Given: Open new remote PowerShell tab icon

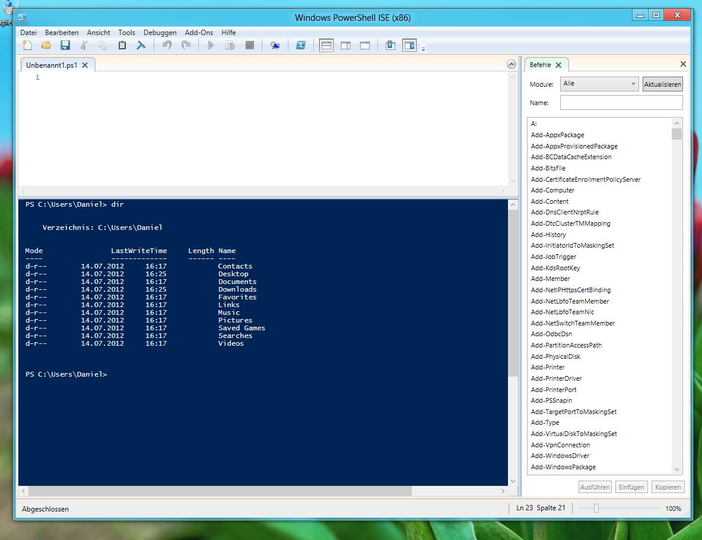Looking at the screenshot, I should [275, 45].
